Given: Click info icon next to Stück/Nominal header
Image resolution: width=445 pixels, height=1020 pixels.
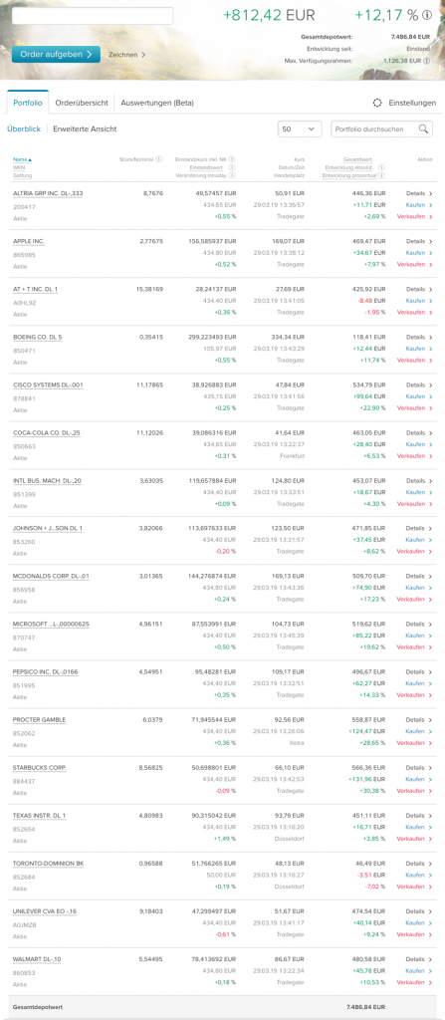Looking at the screenshot, I should point(158,158).
